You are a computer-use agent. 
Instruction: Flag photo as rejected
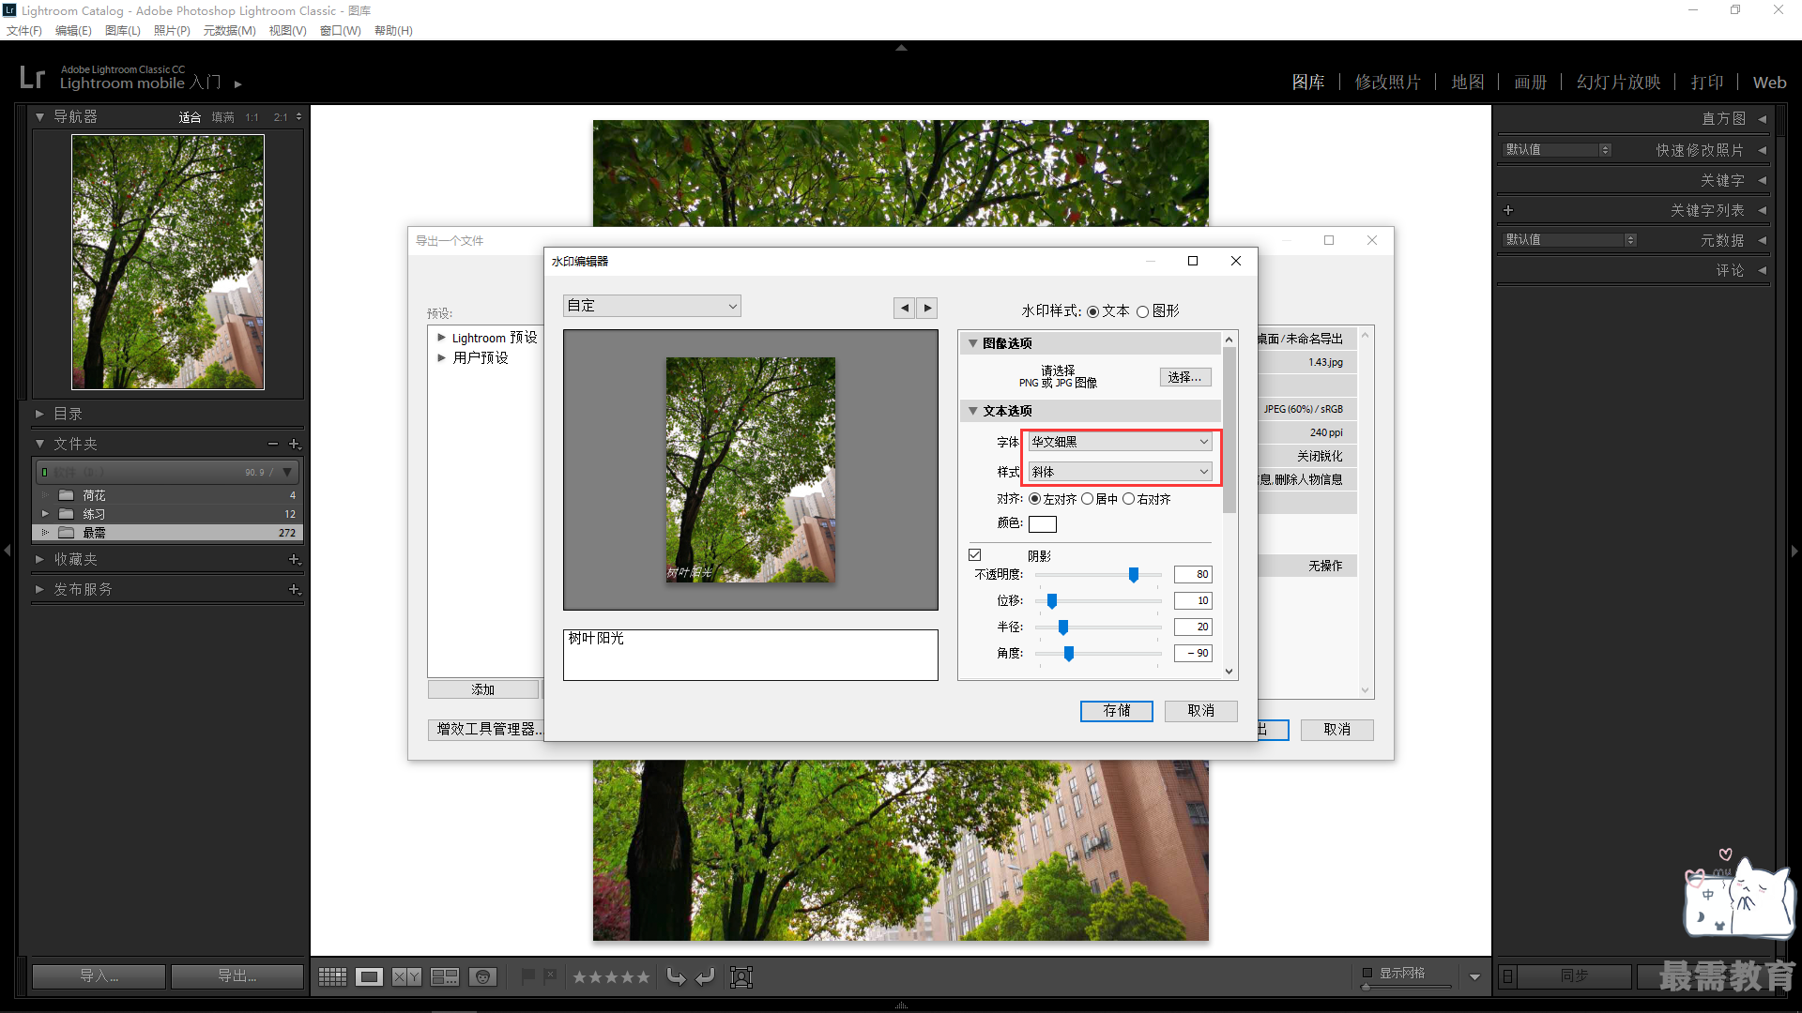(x=550, y=976)
